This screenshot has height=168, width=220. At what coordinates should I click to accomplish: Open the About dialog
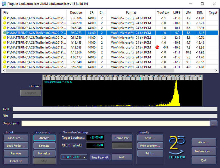[x=204, y=142]
